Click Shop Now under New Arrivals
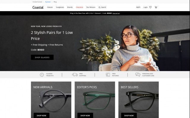 pyautogui.click(x=42, y=115)
